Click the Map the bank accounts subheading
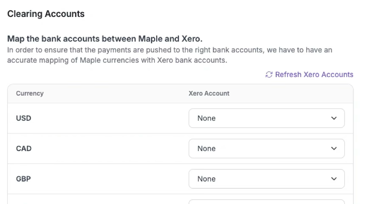This screenshot has width=367, height=204. pyautogui.click(x=104, y=39)
